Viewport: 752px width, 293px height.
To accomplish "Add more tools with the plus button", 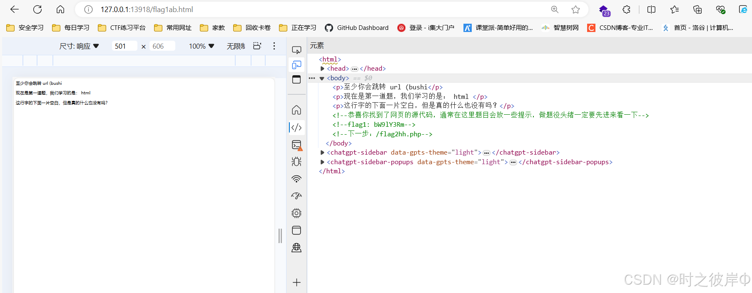I will 296,283.
